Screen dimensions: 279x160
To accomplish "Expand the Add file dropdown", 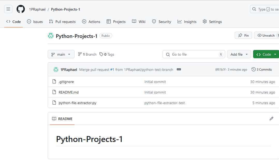I will pyautogui.click(x=239, y=54).
